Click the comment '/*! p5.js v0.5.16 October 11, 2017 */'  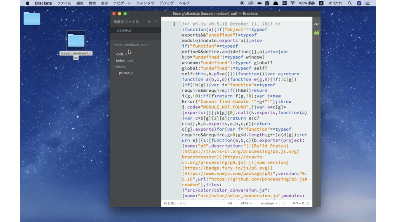point(231,24)
